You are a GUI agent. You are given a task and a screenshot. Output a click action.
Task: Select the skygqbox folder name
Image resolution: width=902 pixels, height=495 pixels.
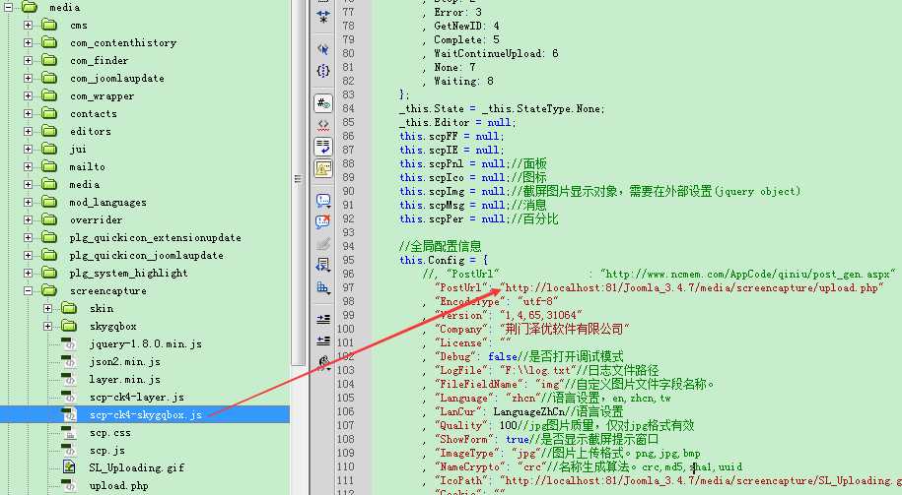tap(113, 326)
